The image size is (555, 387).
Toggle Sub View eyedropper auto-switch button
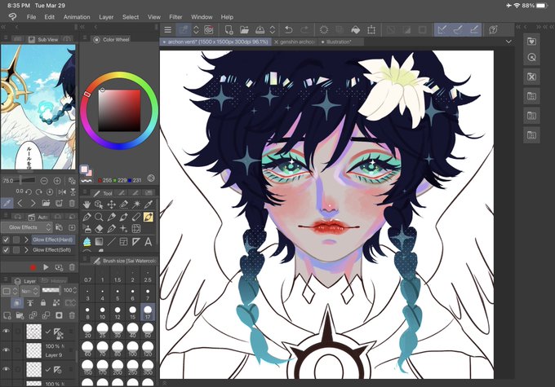coord(7,203)
